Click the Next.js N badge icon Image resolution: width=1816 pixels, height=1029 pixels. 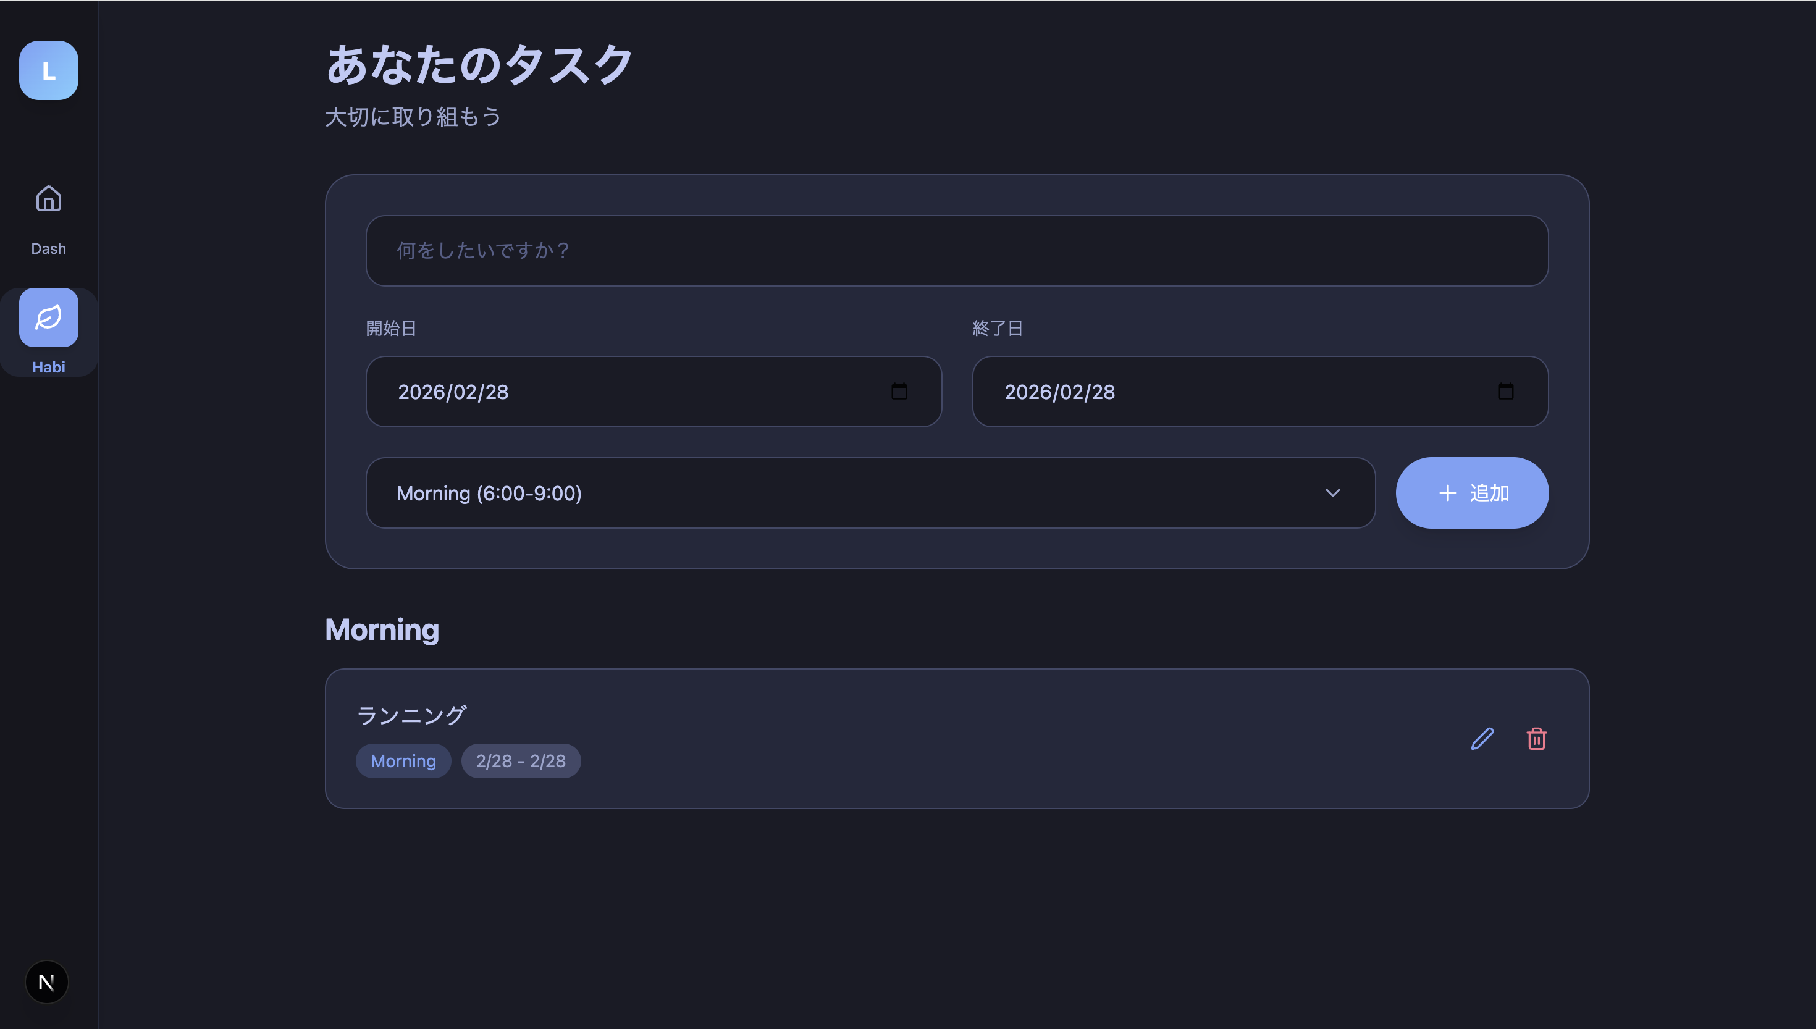pos(47,981)
